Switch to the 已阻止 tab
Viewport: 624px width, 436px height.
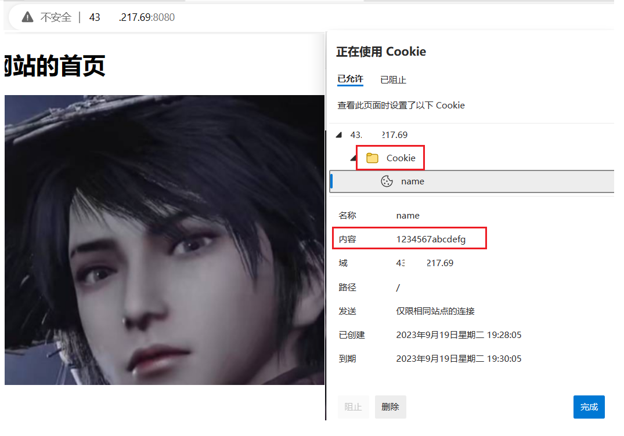click(393, 80)
